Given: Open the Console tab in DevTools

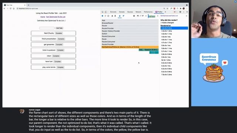Looking at the screenshot, I should 122,12.
